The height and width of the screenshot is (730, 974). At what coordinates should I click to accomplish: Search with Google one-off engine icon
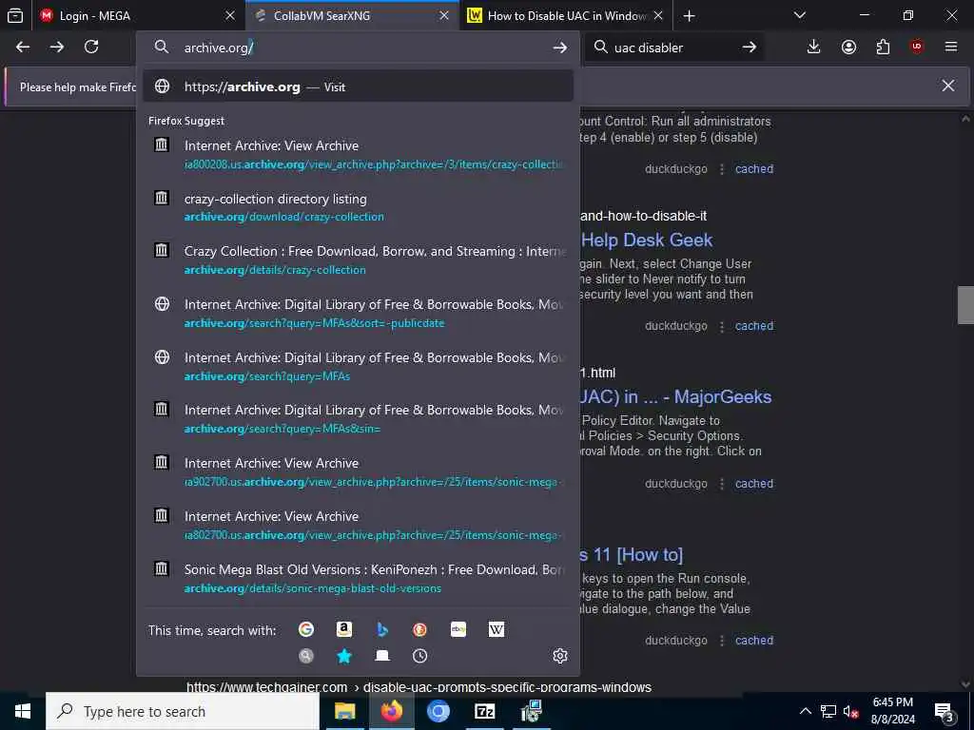point(306,629)
